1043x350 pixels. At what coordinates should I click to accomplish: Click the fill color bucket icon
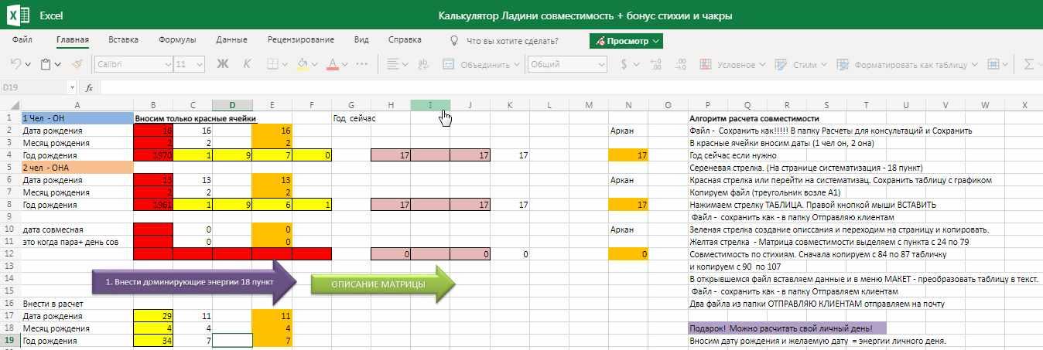click(x=302, y=65)
